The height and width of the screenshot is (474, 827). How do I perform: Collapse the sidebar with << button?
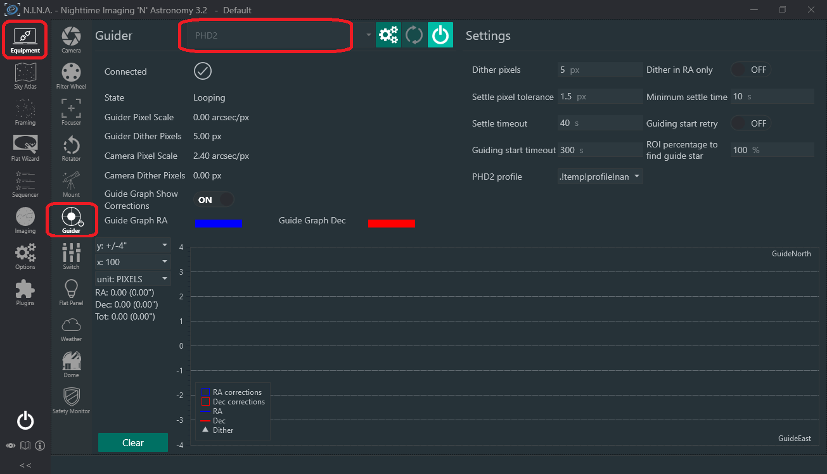pyautogui.click(x=25, y=465)
